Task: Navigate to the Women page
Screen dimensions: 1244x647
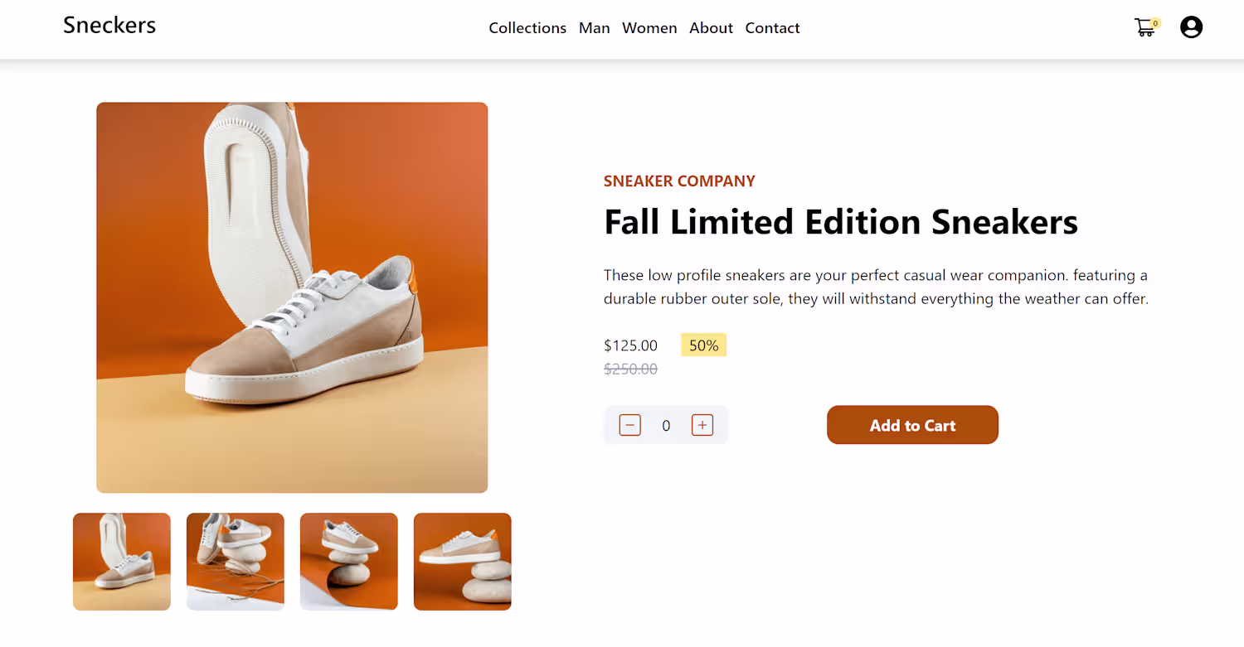Action: click(649, 28)
